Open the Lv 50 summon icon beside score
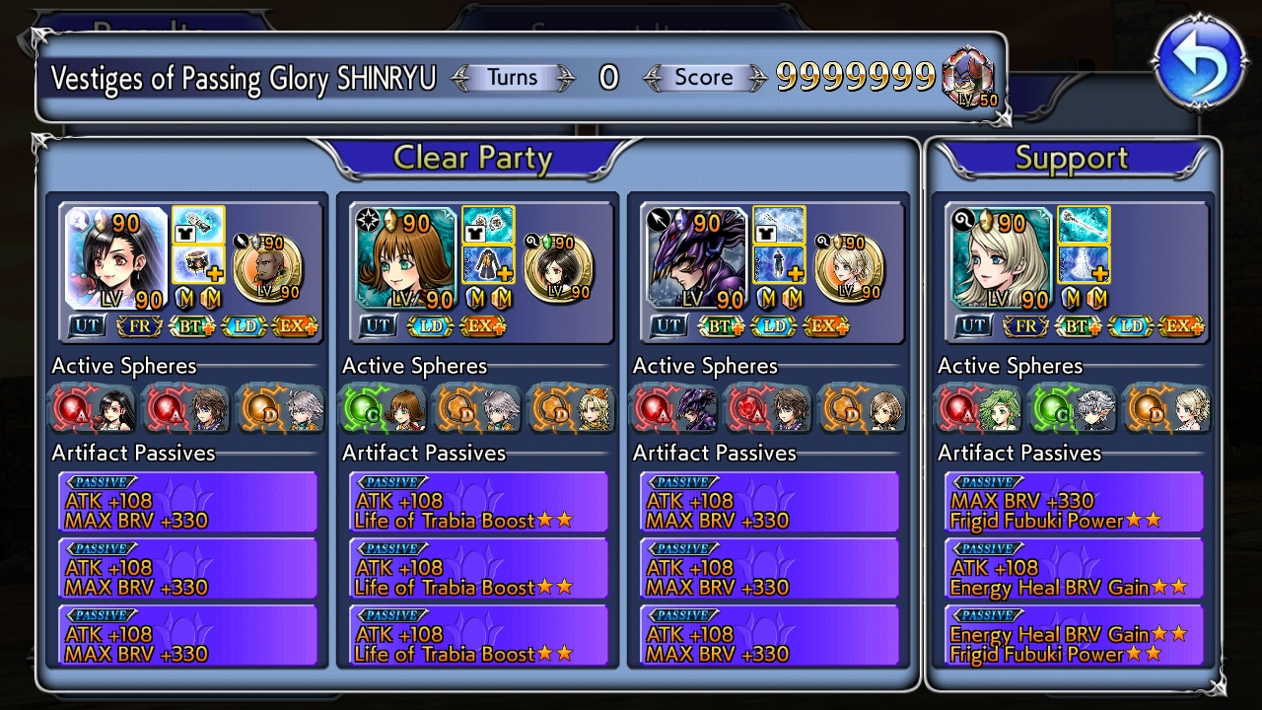Screen dimensions: 1262x710 coord(968,78)
